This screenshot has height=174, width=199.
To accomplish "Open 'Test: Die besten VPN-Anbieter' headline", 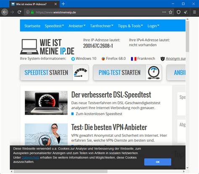I will 109,127.
